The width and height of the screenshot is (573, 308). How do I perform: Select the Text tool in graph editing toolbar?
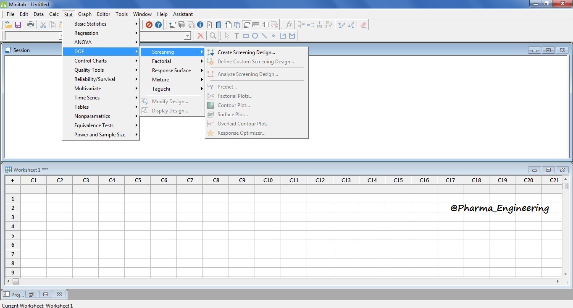[x=237, y=36]
